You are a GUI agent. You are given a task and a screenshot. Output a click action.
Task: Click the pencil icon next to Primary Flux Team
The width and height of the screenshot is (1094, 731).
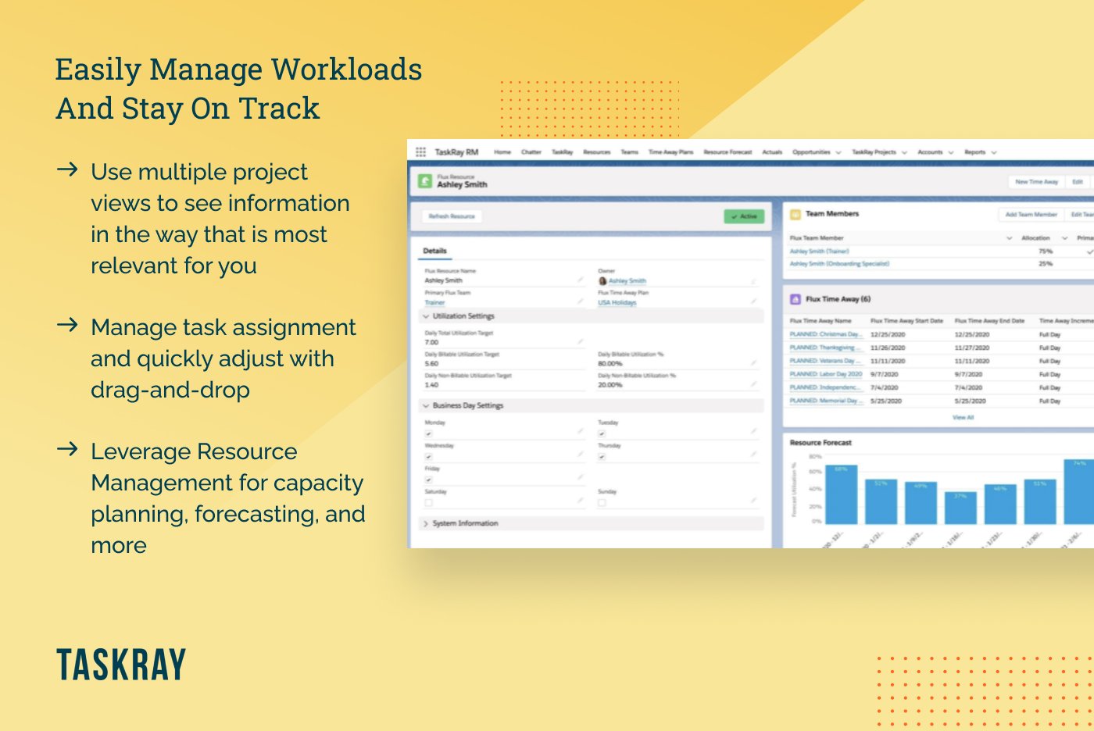581,302
